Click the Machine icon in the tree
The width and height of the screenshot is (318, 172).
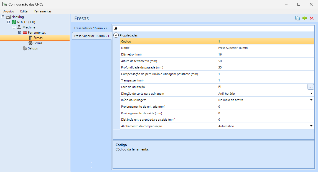point(19,27)
